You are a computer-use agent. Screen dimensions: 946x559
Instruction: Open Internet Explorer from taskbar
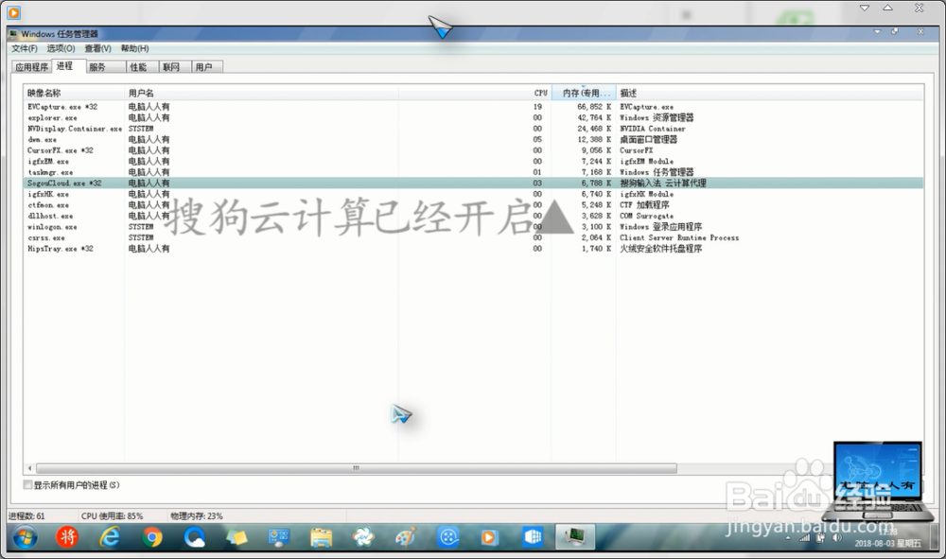pos(110,536)
